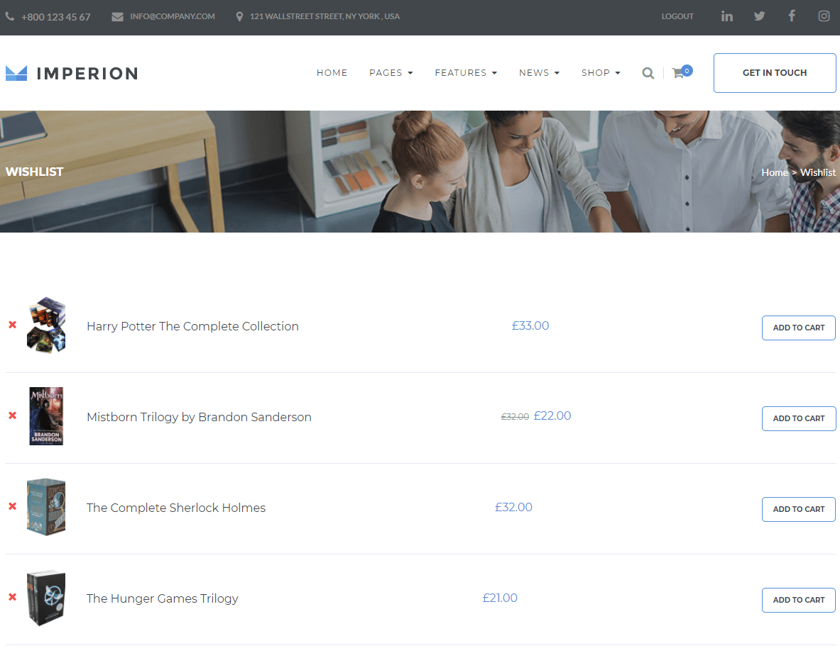Delete The Hunger Games Trilogy item
Screen dimensions: 840x658
point(12,597)
